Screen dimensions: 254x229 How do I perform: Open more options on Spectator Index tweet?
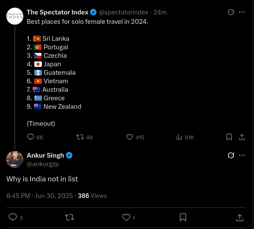pos(242,12)
